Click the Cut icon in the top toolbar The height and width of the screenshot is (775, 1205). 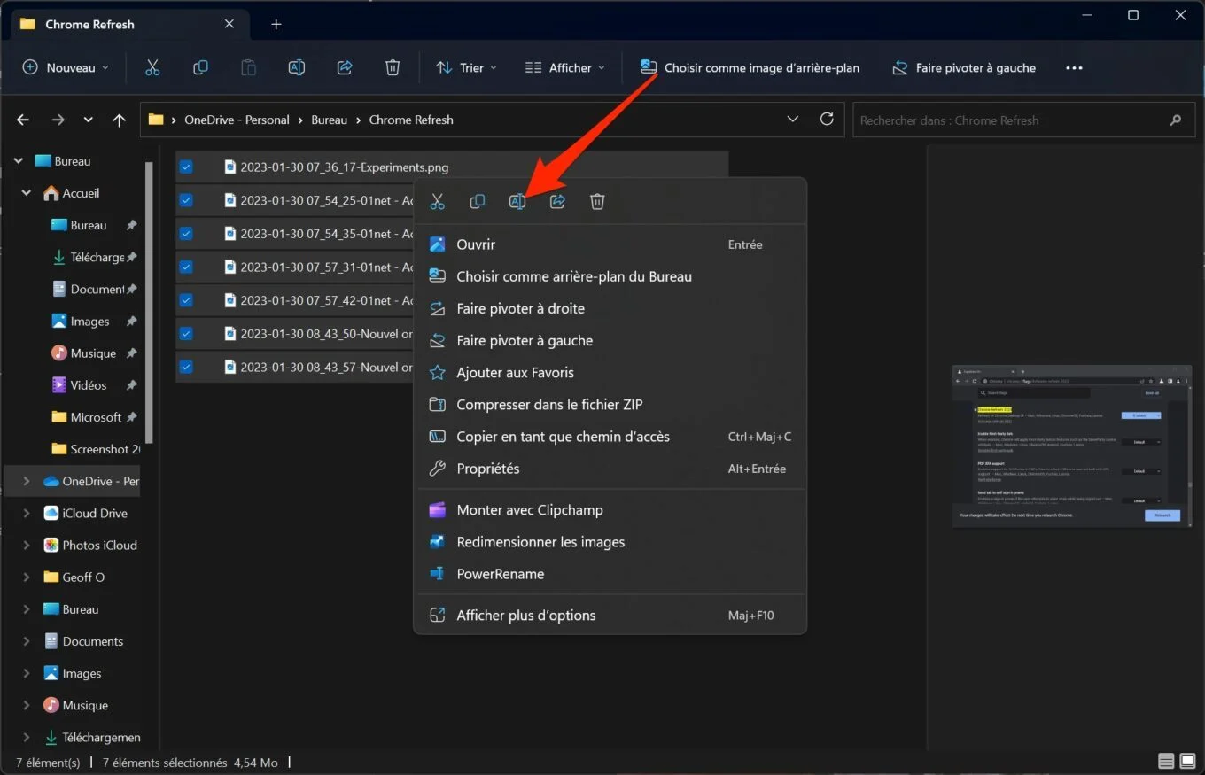click(x=152, y=67)
